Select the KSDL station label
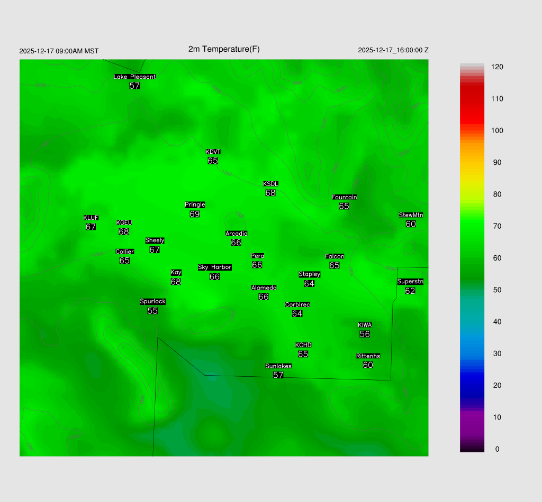This screenshot has height=502, width=542. click(270, 184)
